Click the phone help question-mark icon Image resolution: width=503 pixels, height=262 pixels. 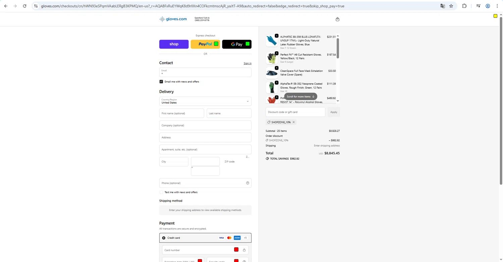[247, 183]
